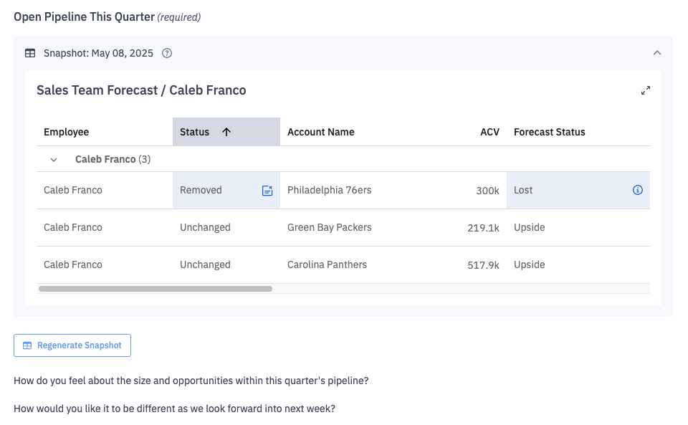Select the Green Bay Packers account cell
688x425 pixels.
point(330,228)
